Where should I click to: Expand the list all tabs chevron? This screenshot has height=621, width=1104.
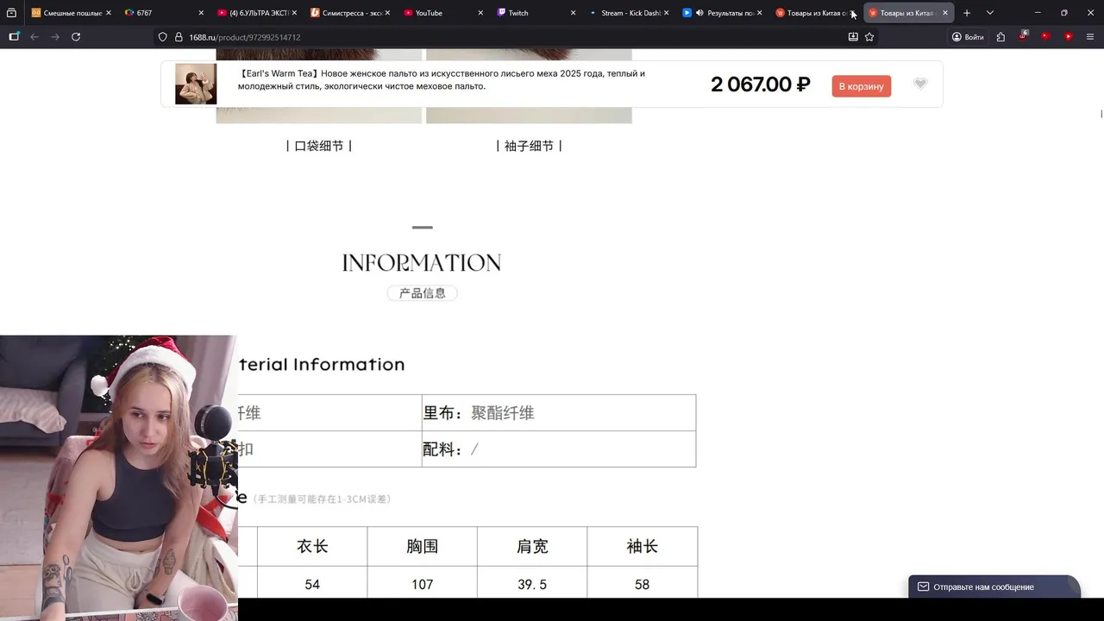pos(990,13)
